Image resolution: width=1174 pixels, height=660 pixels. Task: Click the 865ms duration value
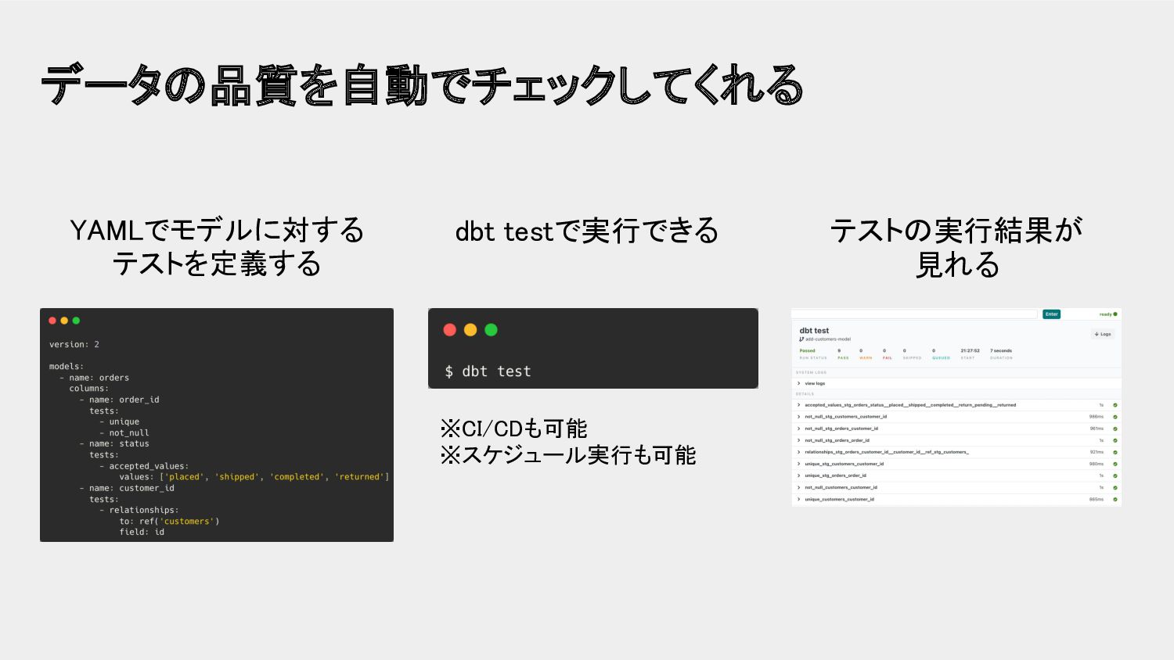click(1097, 499)
